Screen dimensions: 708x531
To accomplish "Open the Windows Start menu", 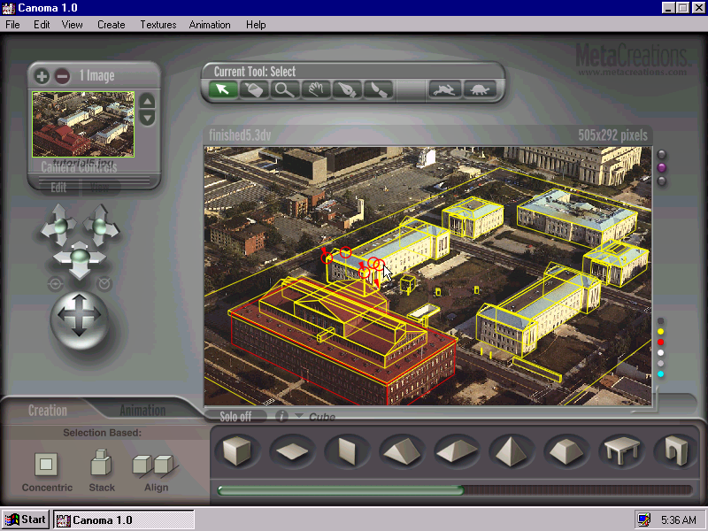I will 26,519.
